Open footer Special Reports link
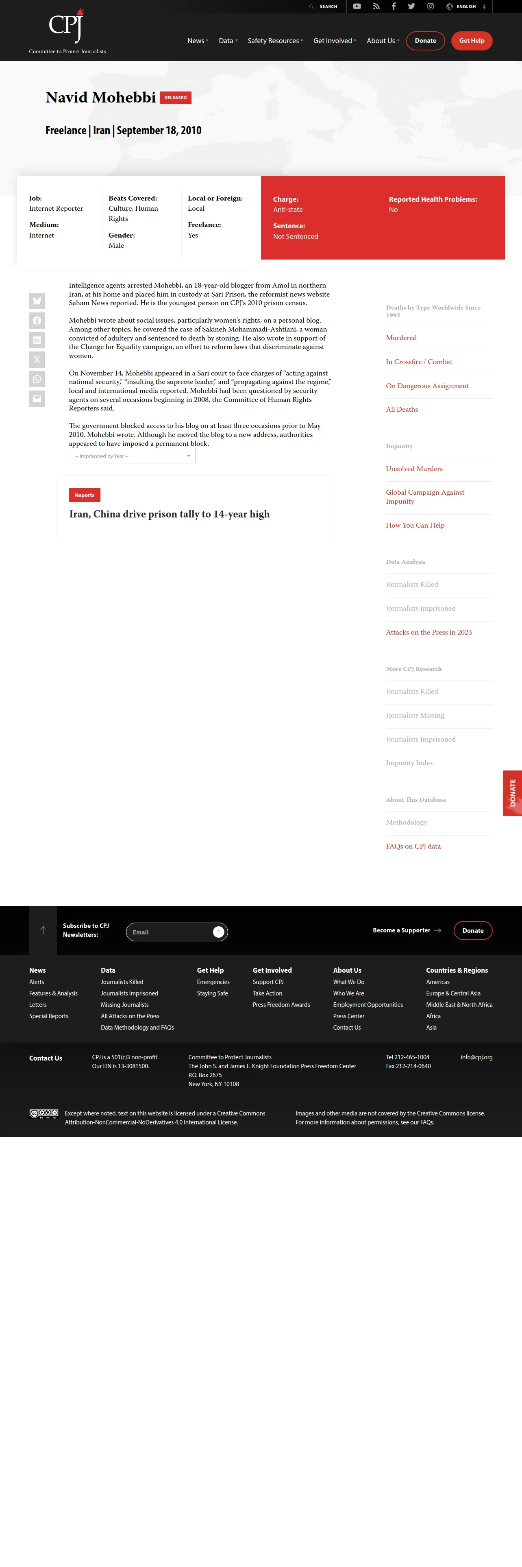This screenshot has height=1567, width=522. (x=49, y=1016)
